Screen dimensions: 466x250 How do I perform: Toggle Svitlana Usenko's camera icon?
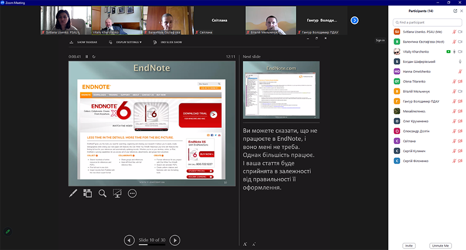click(460, 32)
